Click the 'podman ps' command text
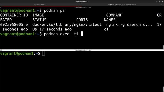This screenshot has width=164, height=92. [x=54, y=11]
